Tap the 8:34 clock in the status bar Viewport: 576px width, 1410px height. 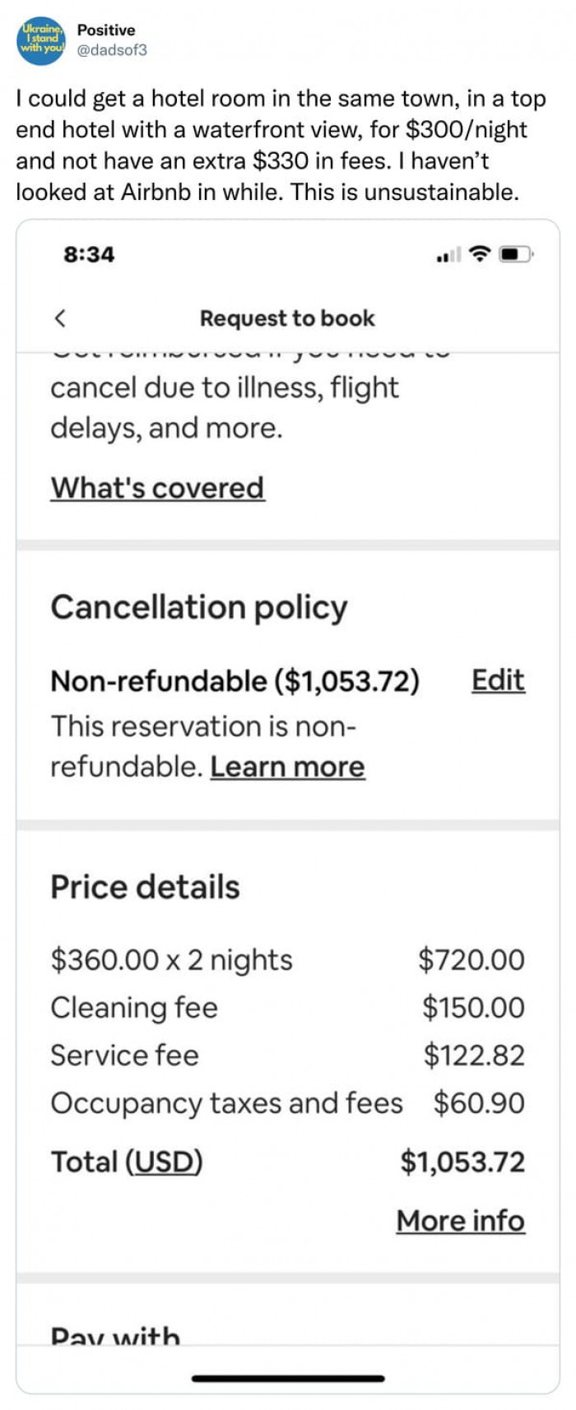click(91, 255)
